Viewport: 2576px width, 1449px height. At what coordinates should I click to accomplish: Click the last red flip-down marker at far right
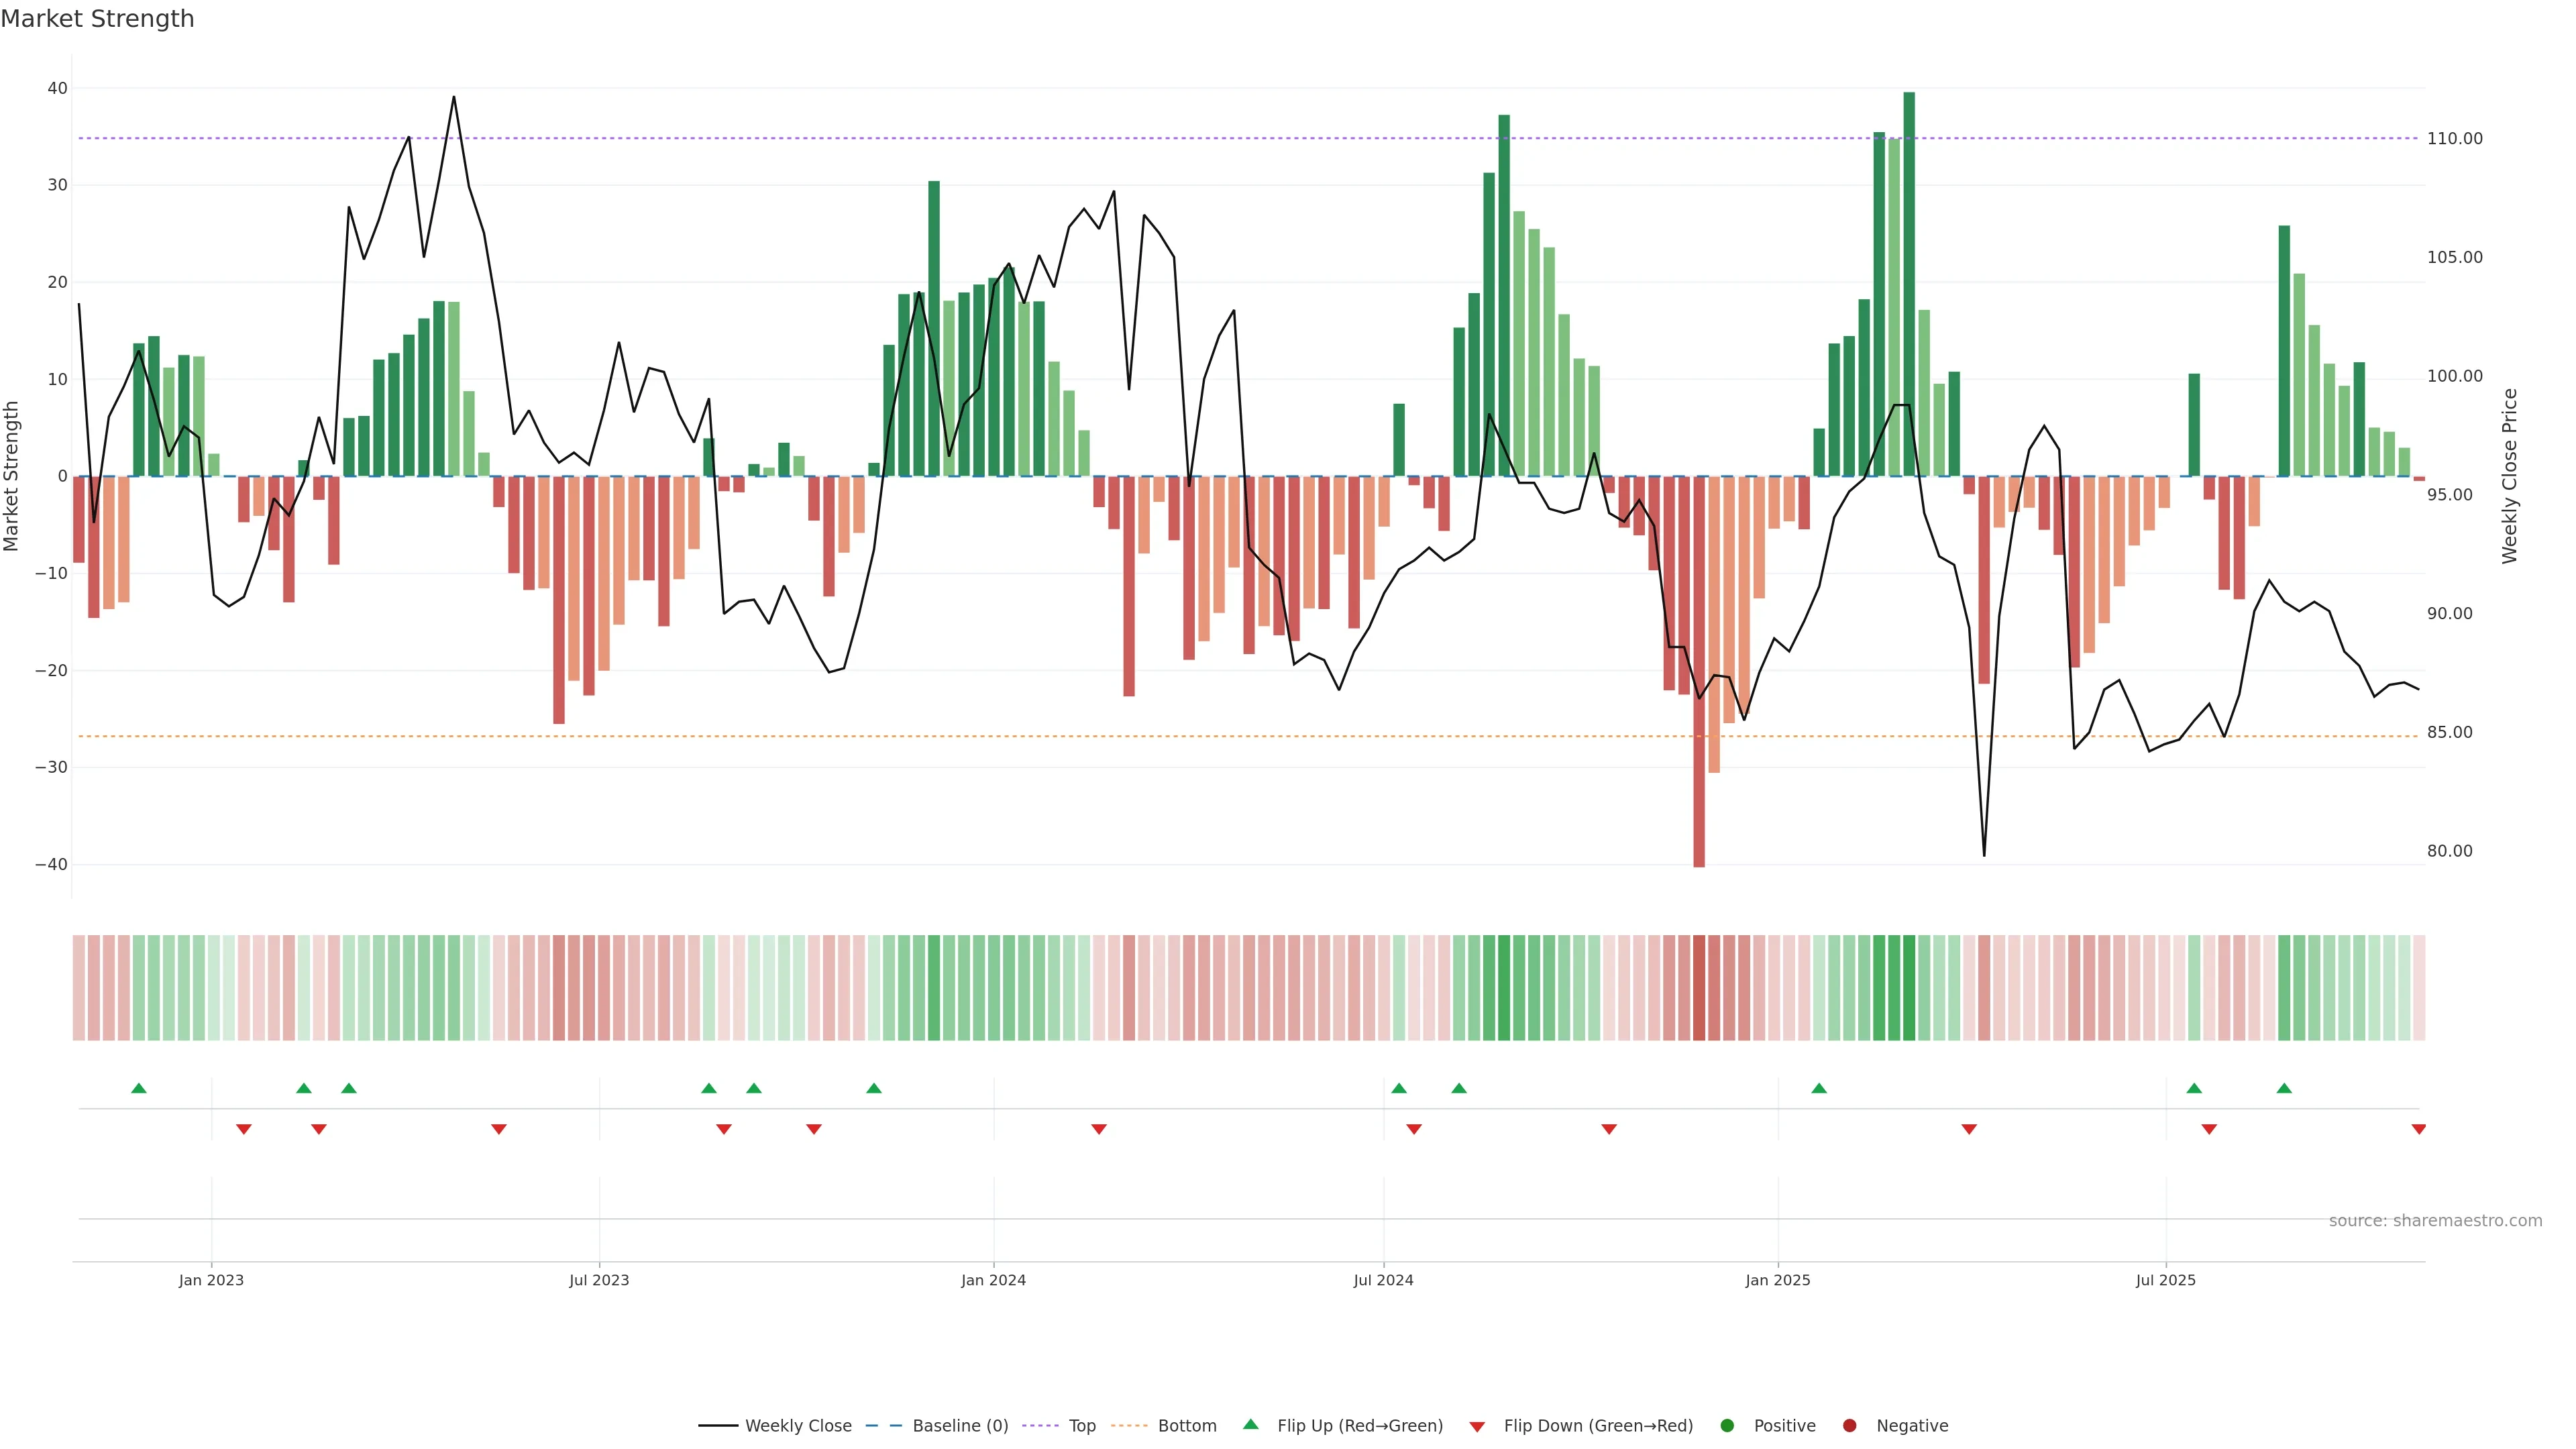point(2418,1129)
